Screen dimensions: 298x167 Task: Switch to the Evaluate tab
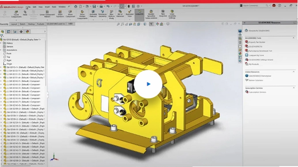pos(41,24)
